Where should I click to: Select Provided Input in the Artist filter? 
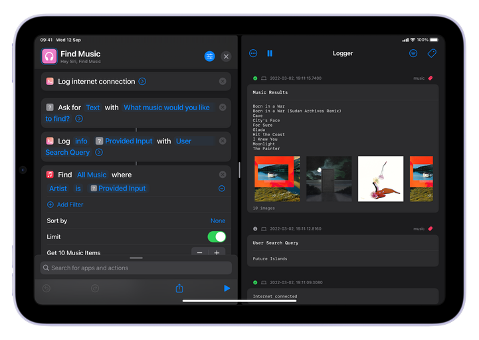tap(118, 189)
